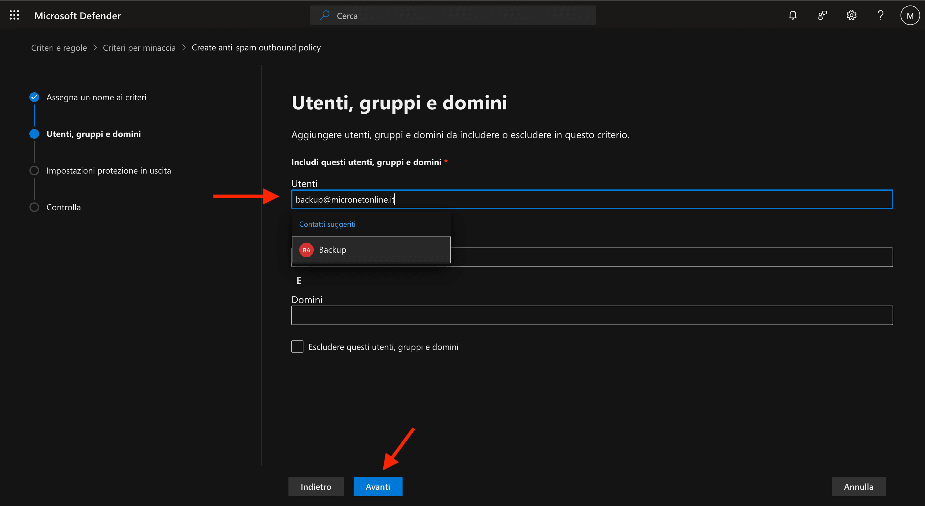Screen dimensions: 925x506
Task: Select Backup from Contatti suggeriti
Action: [371, 250]
